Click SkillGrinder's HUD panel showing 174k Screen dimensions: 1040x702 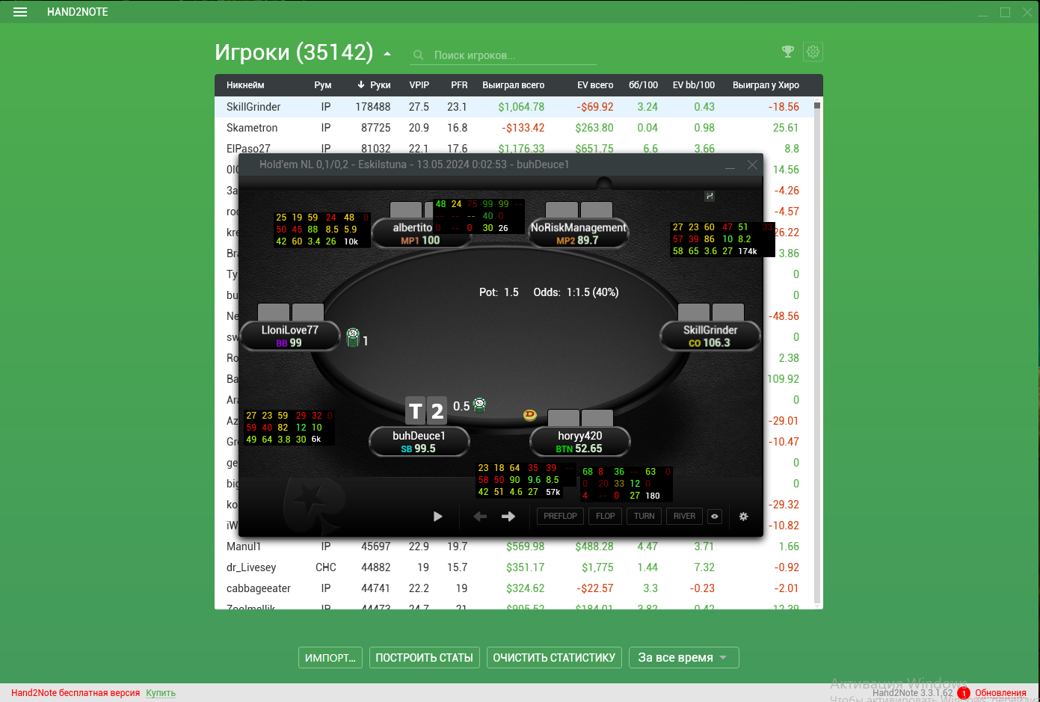point(722,239)
